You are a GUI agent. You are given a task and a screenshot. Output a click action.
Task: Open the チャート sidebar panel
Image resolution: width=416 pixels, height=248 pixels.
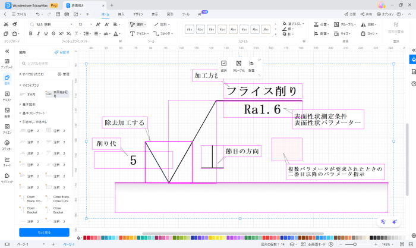[x=7, y=162]
